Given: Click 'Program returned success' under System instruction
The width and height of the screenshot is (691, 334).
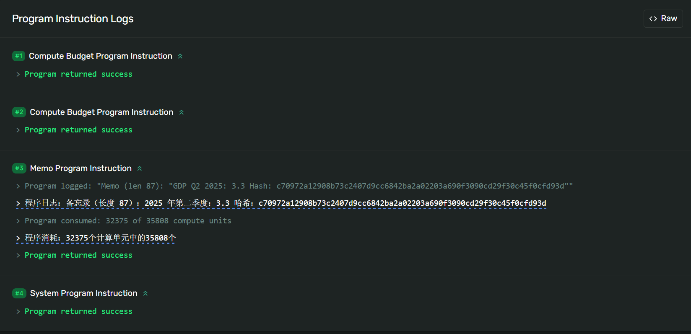Looking at the screenshot, I should (78, 311).
